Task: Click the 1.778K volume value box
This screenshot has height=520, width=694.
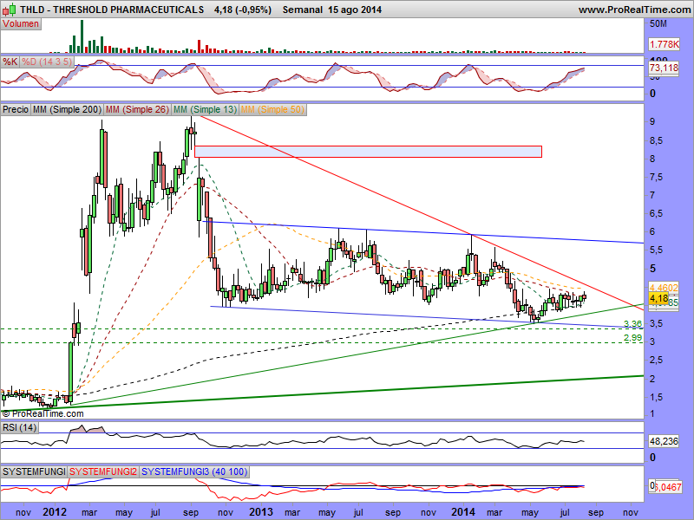Action: (664, 44)
